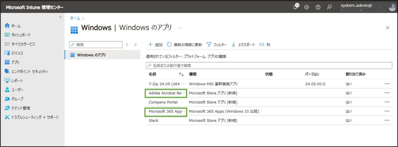Click the 追加 button
398x147 pixels.
pos(155,44)
